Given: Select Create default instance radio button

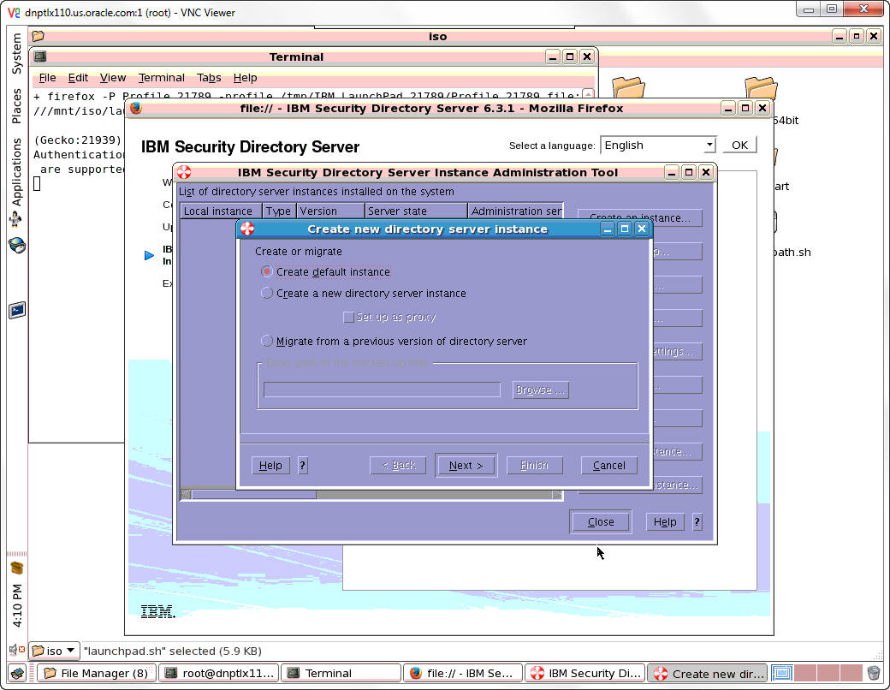Looking at the screenshot, I should pos(267,271).
